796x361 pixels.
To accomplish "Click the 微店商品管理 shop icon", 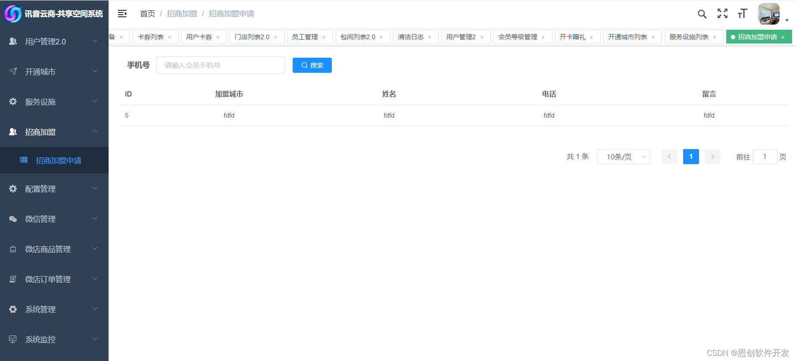I will [13, 249].
